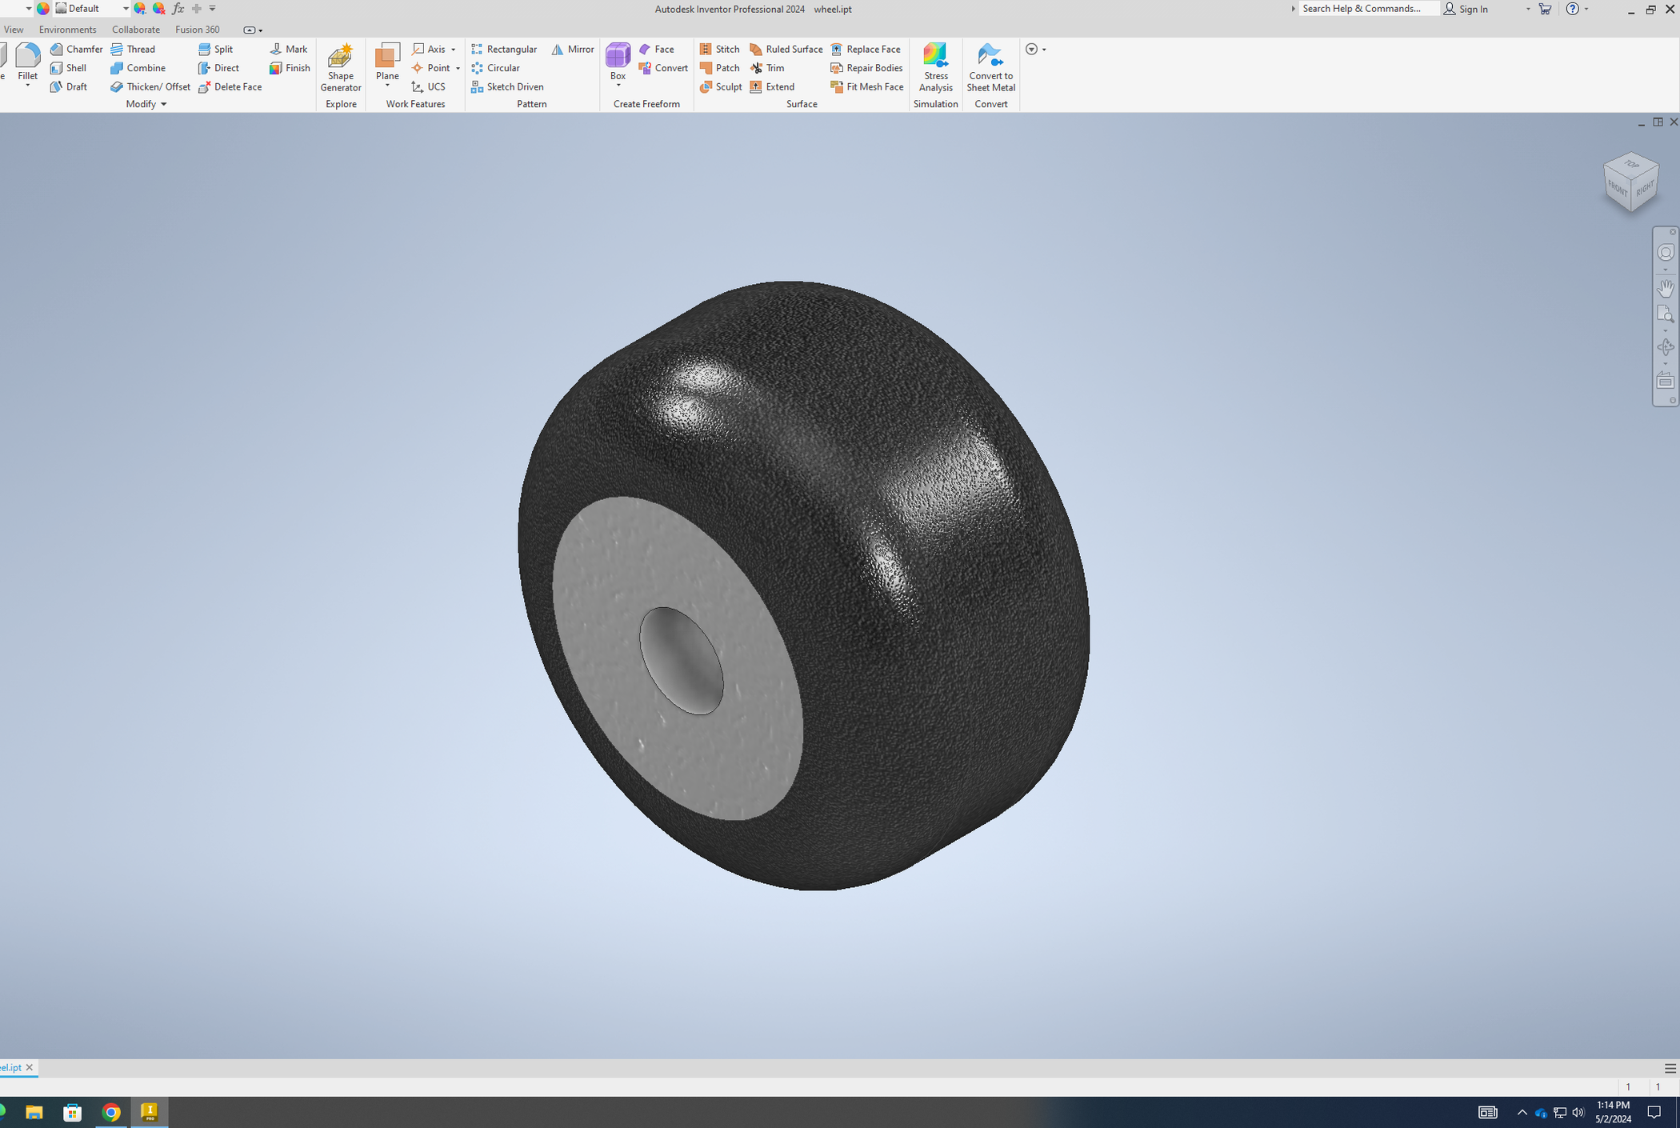Click the Sign In button
The width and height of the screenshot is (1680, 1128).
(x=1472, y=9)
